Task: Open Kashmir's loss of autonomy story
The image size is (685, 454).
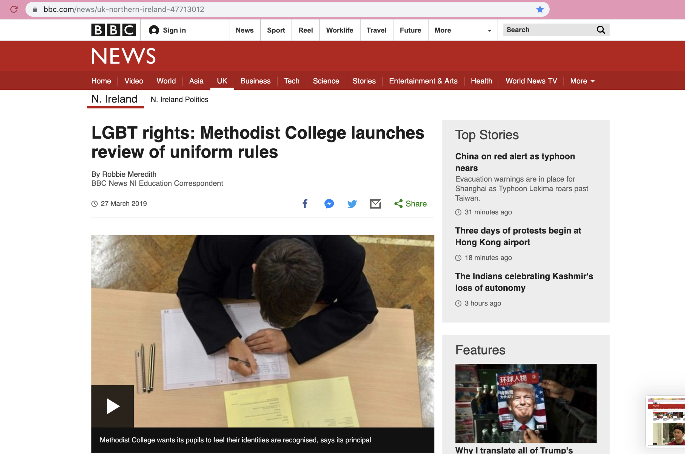Action: click(x=524, y=282)
